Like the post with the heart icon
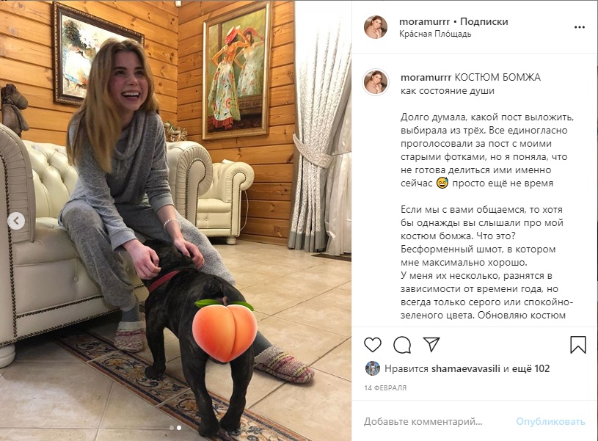Screen dimensions: 598x441 pyautogui.click(x=373, y=345)
